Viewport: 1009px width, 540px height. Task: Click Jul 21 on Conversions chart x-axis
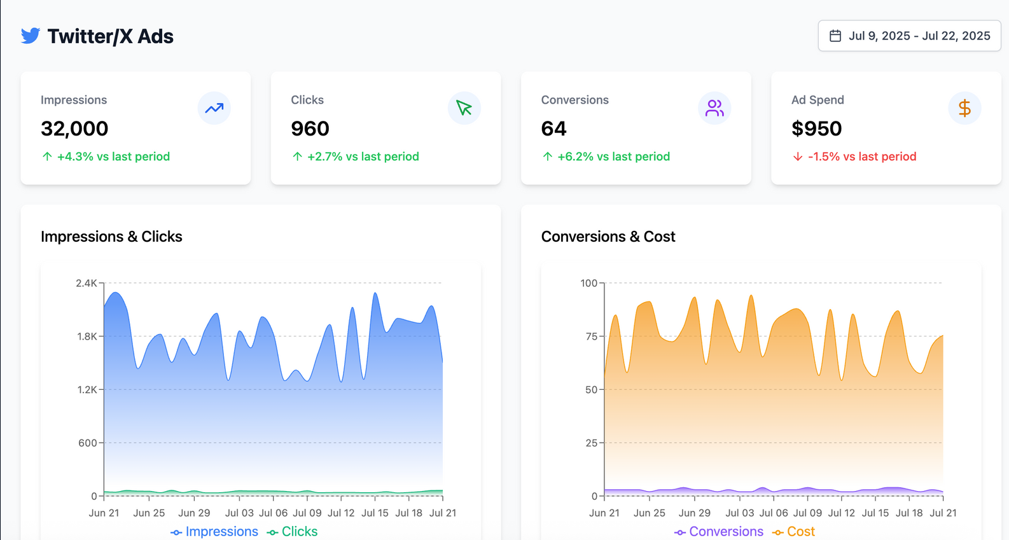click(943, 513)
